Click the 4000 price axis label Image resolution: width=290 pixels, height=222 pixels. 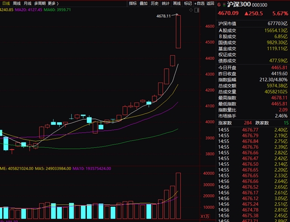(x=210, y=122)
